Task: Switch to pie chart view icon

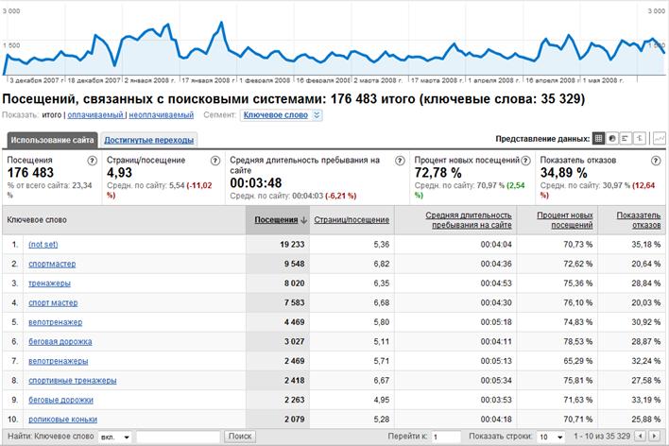Action: [x=612, y=138]
